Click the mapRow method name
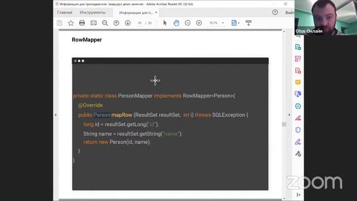The width and height of the screenshot is (357, 201). (x=122, y=115)
